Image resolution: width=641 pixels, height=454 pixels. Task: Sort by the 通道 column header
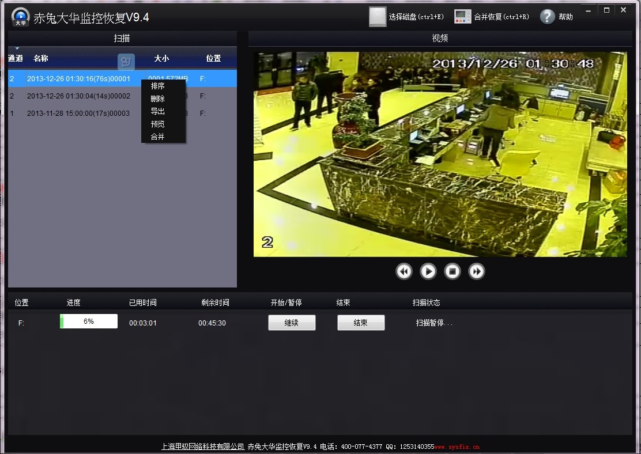pyautogui.click(x=16, y=58)
